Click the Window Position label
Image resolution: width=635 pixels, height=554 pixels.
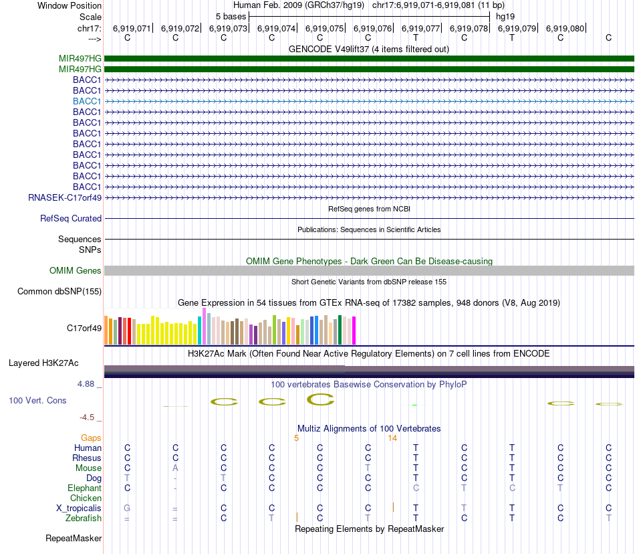[70, 5]
